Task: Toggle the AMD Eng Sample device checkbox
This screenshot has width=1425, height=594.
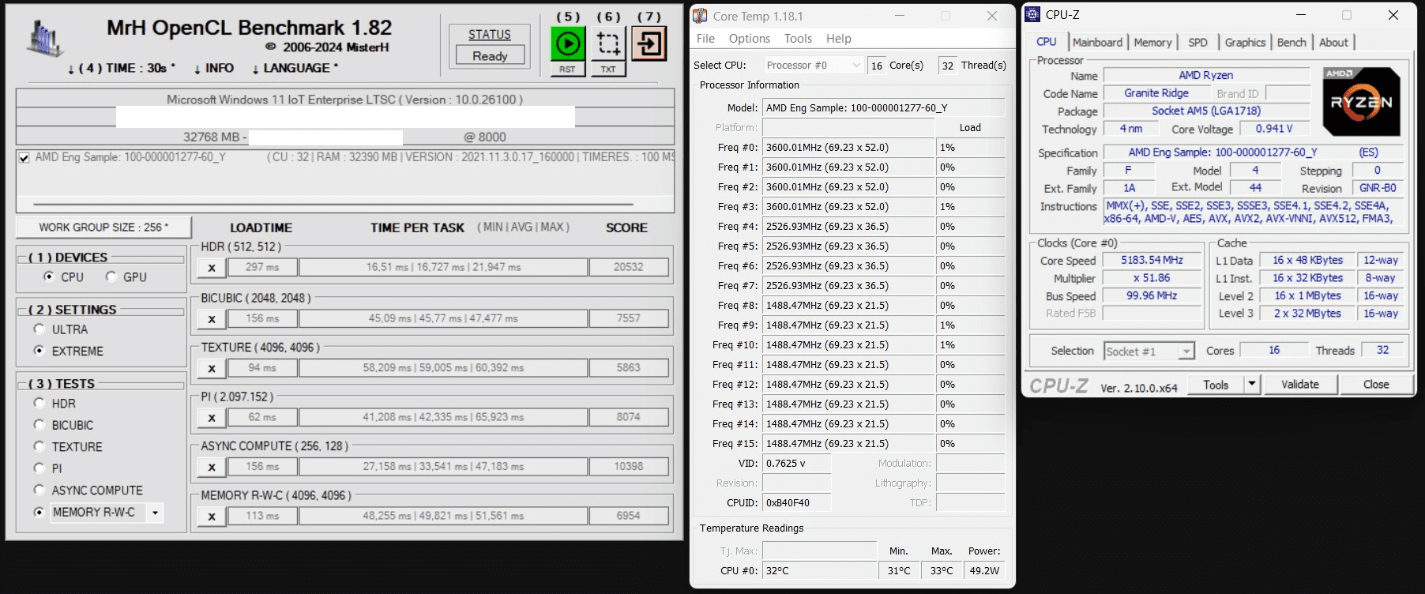Action: (24, 158)
